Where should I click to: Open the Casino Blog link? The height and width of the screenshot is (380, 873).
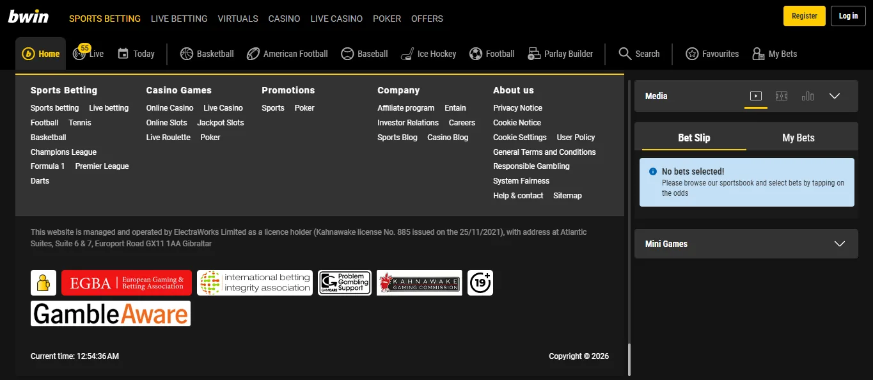(x=448, y=138)
